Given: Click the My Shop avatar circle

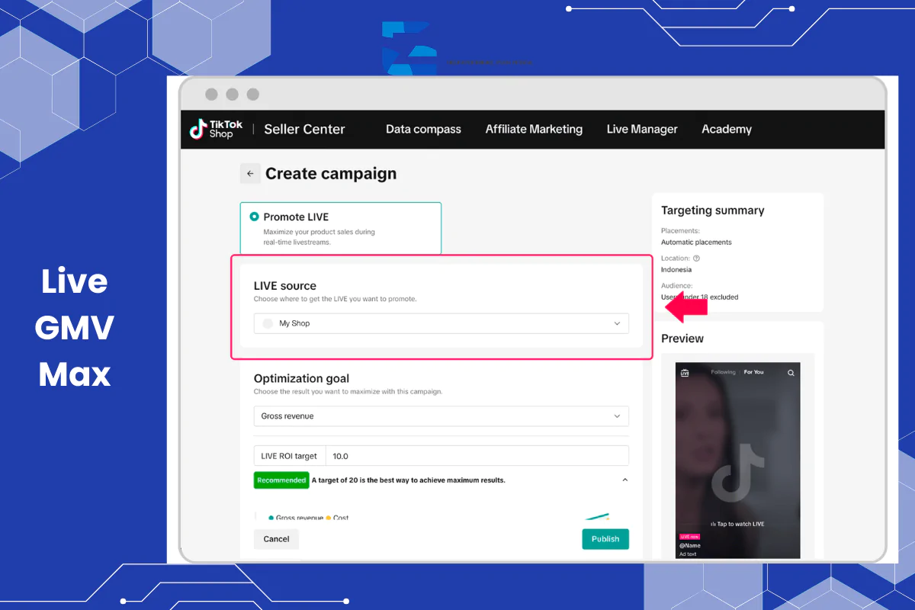Looking at the screenshot, I should click(268, 323).
